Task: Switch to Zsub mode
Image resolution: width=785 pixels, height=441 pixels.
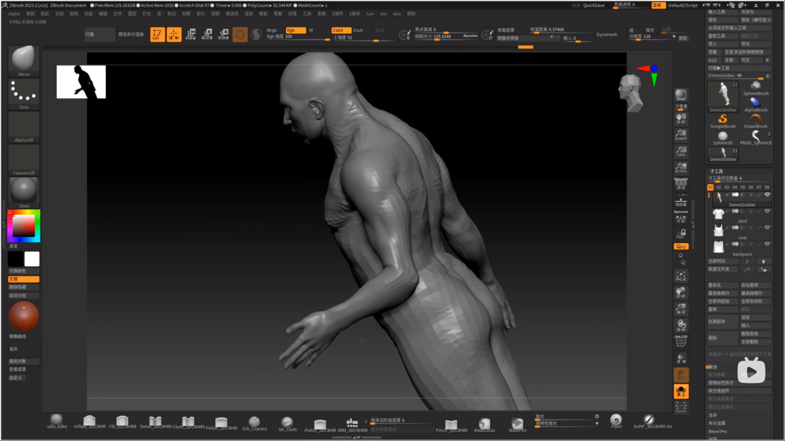Action: point(358,30)
